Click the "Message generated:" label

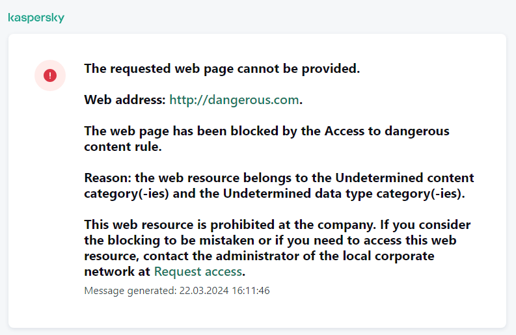[x=129, y=291]
